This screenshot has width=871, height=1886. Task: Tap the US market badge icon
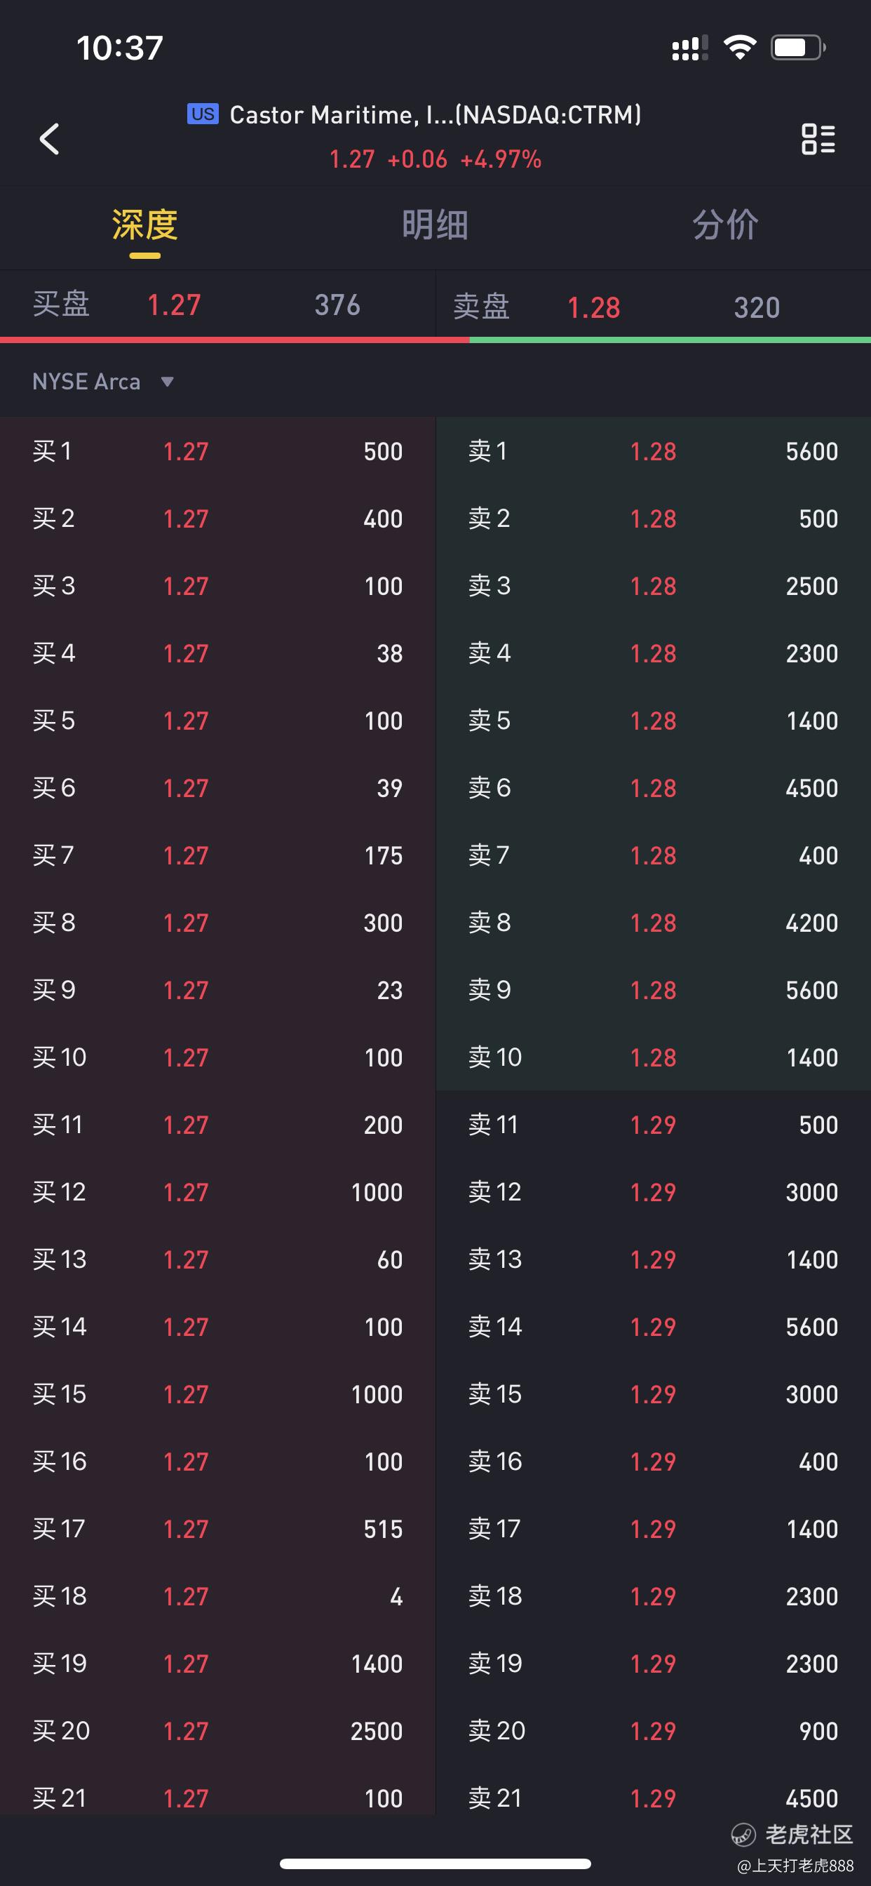click(203, 114)
